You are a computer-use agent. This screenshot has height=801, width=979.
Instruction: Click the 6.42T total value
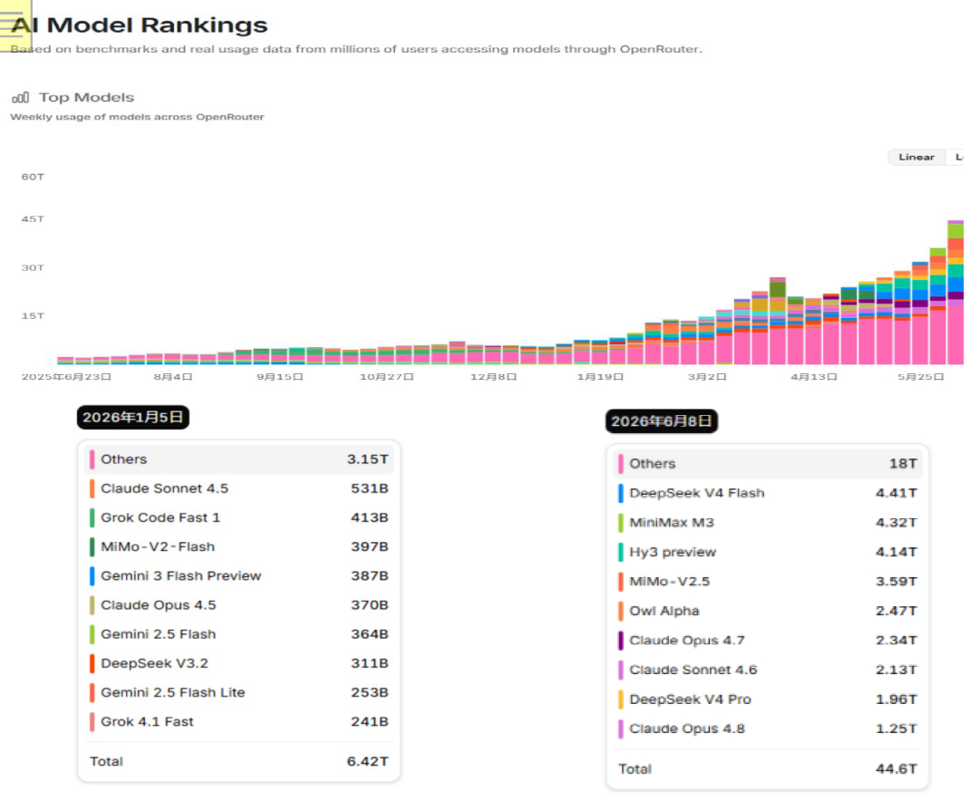(x=368, y=762)
